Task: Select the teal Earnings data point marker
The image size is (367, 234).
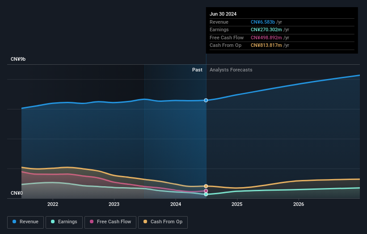Action: (x=206, y=194)
